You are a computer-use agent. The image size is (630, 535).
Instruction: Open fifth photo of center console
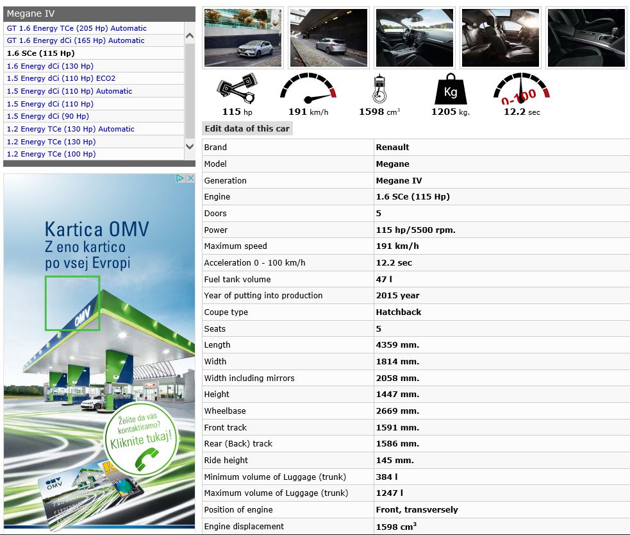586,38
